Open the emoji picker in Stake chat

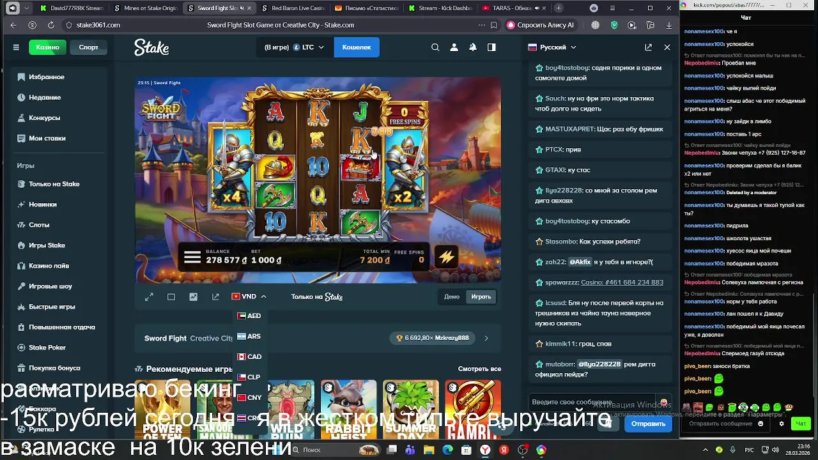point(663,402)
